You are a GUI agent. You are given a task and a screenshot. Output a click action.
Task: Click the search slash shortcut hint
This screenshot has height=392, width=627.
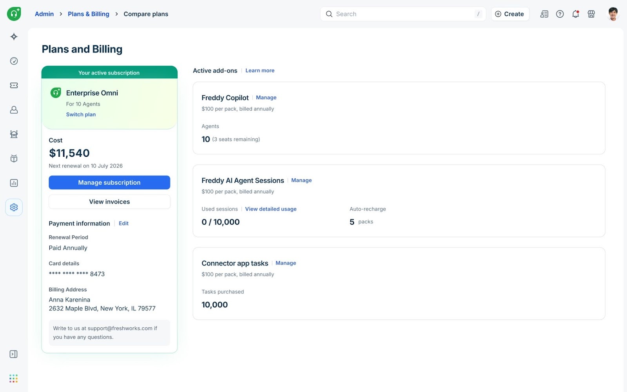478,14
